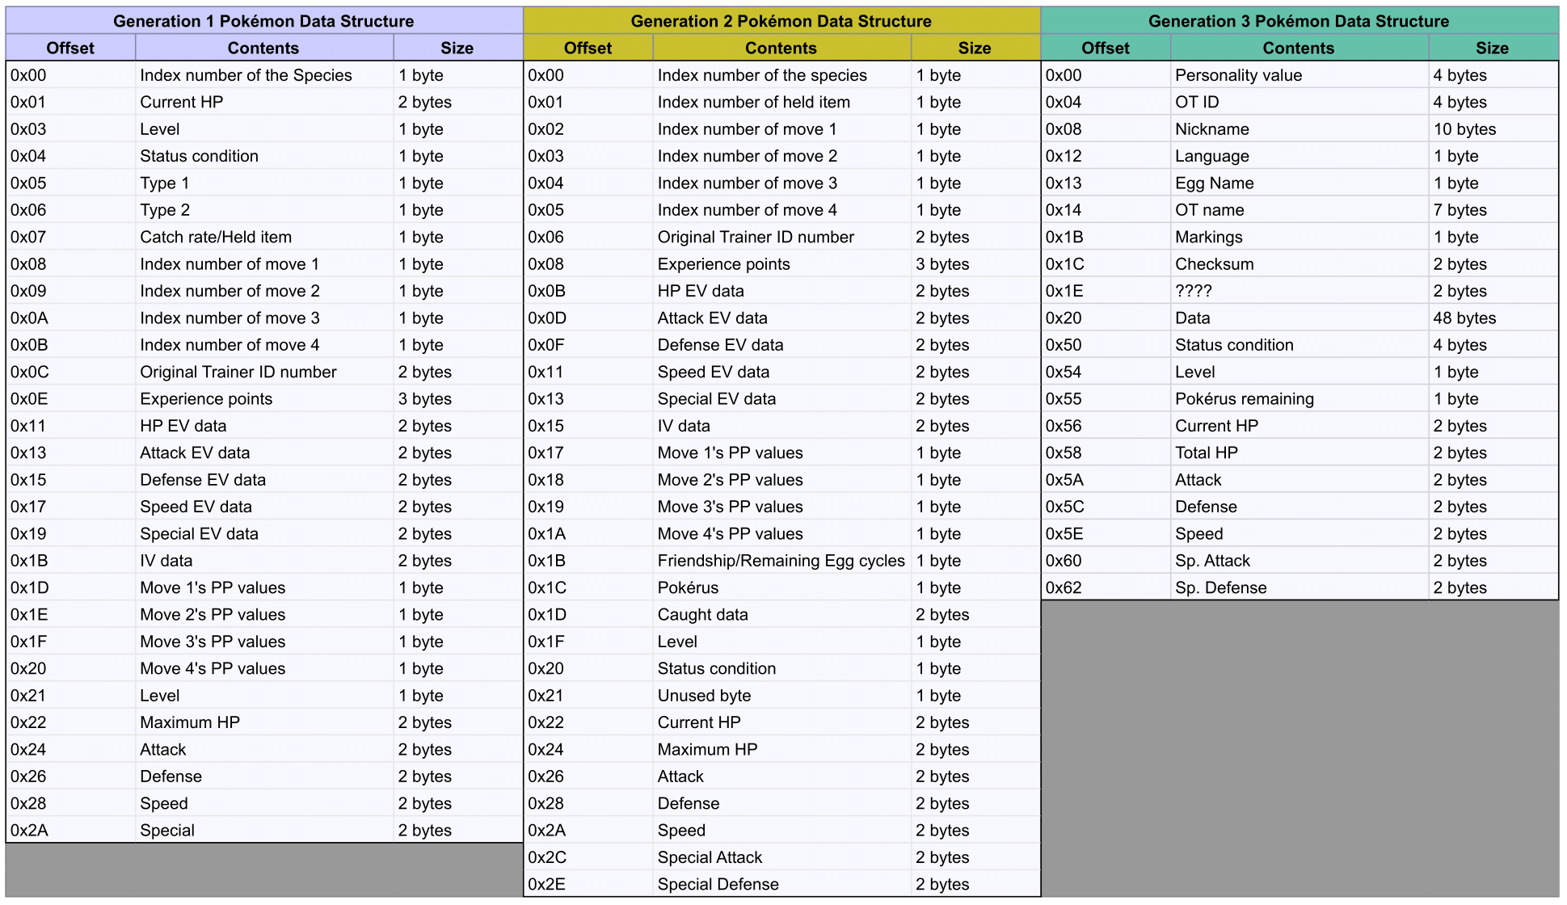
Task: Select the offset cell '0x0C'
Action: coord(70,372)
